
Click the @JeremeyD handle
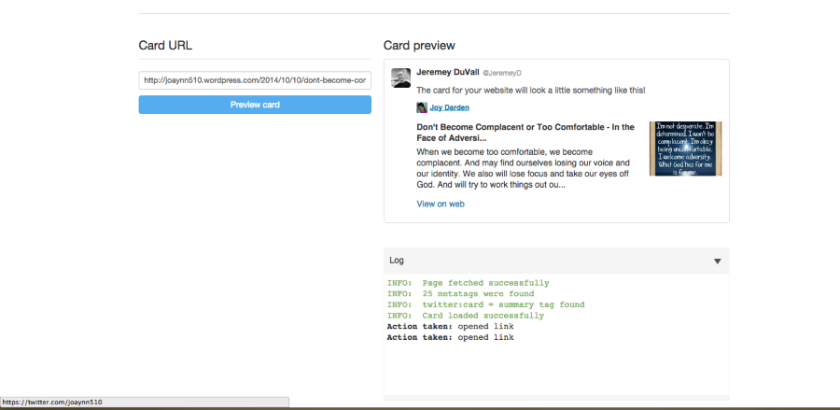pos(502,73)
